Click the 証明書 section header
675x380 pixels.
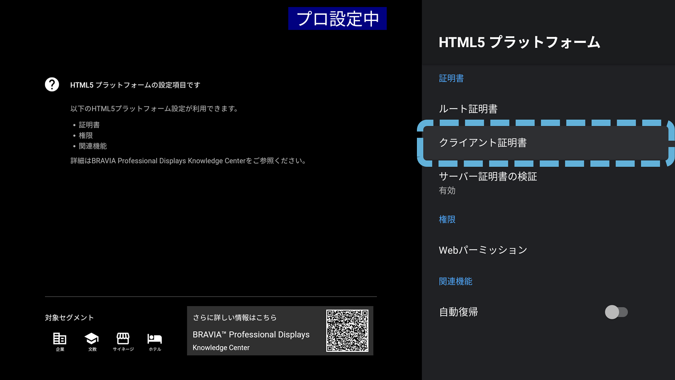tap(451, 78)
